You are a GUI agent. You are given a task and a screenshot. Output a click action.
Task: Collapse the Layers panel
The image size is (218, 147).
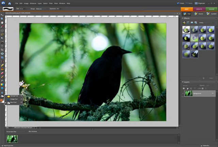pyautogui.click(x=183, y=82)
